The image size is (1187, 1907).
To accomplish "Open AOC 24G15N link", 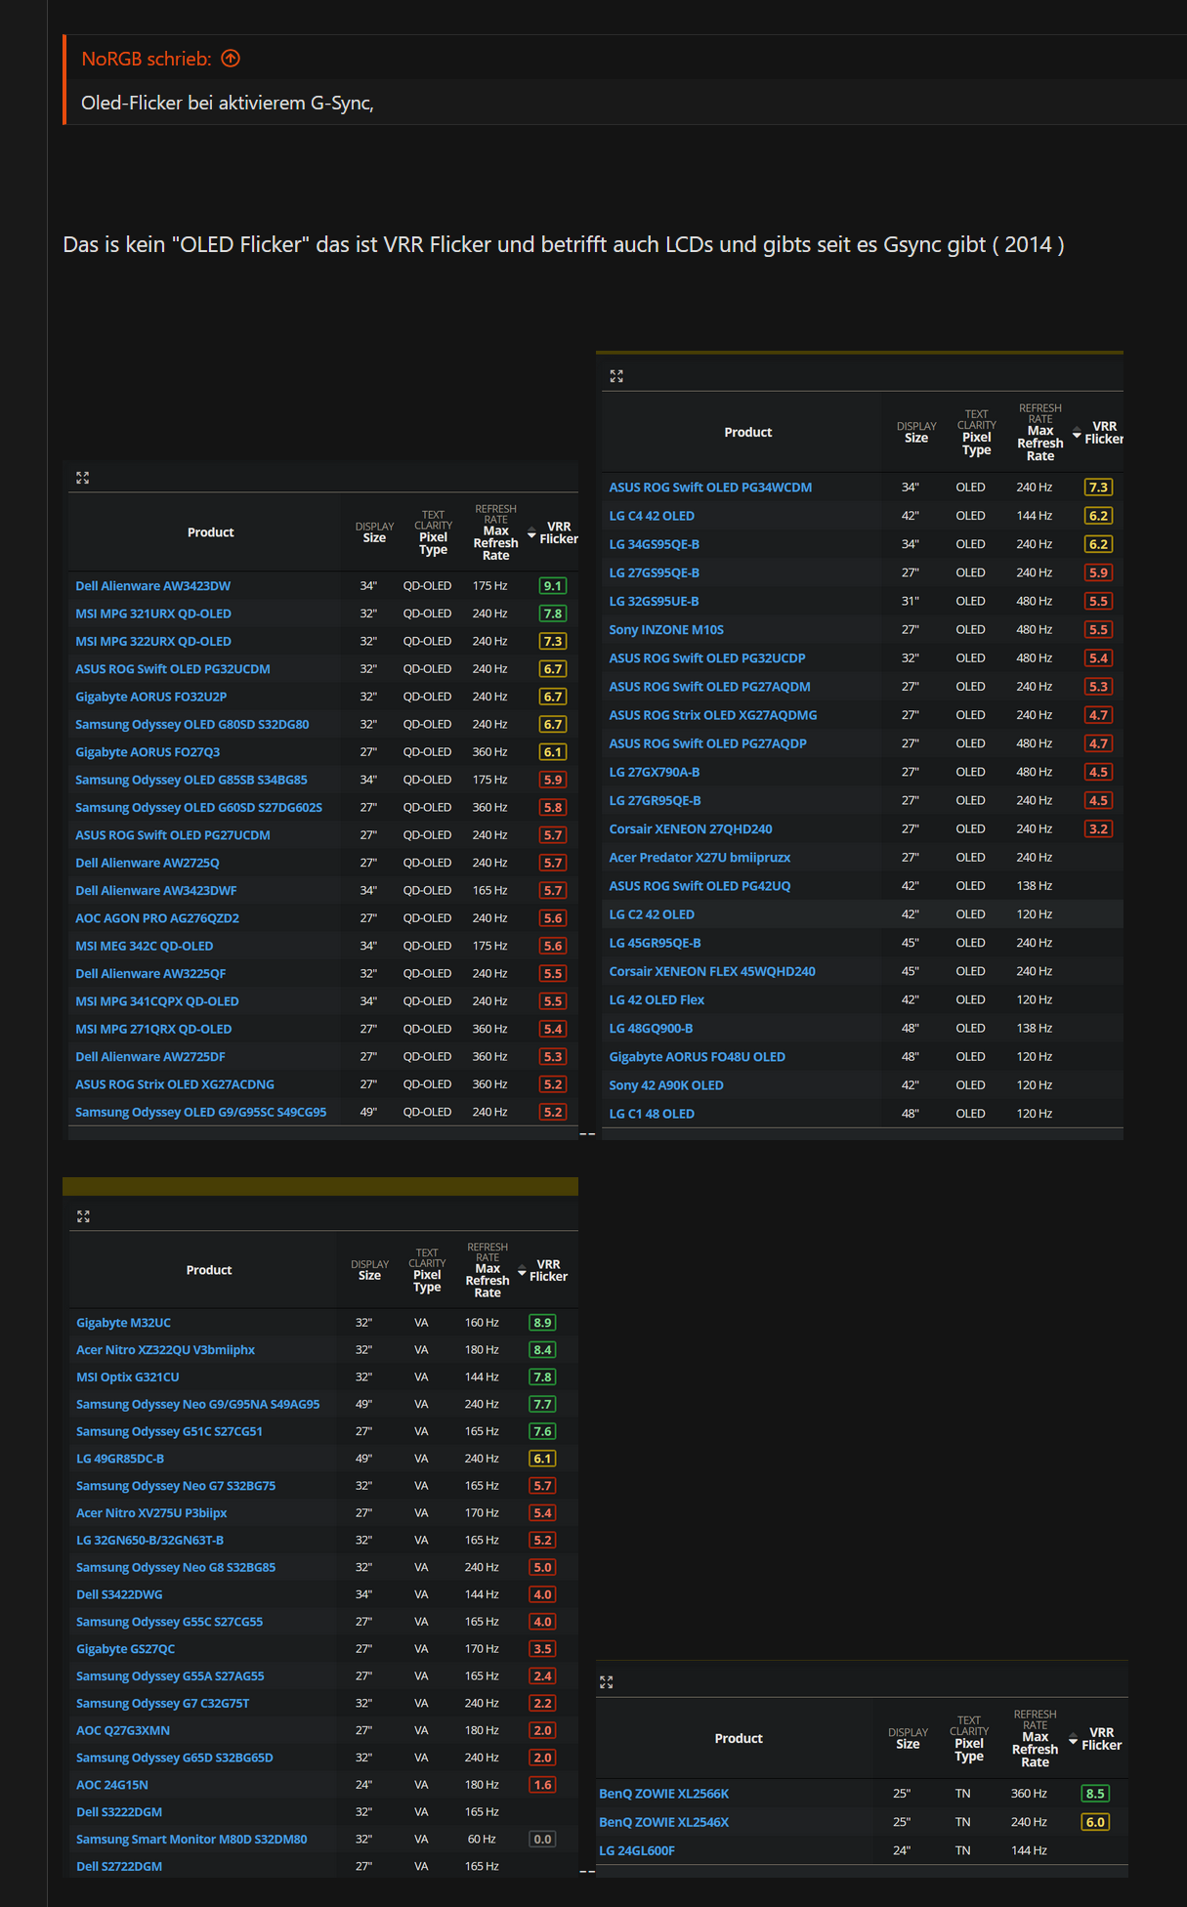I will 112,1785.
